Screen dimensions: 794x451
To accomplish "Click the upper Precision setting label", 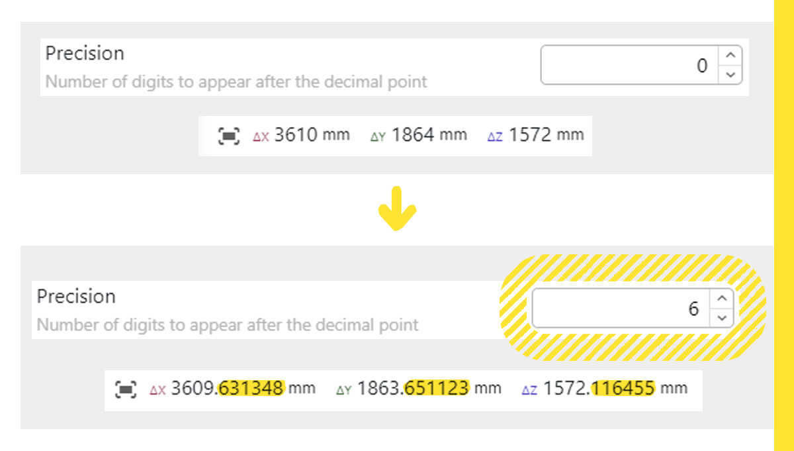I will (x=85, y=53).
